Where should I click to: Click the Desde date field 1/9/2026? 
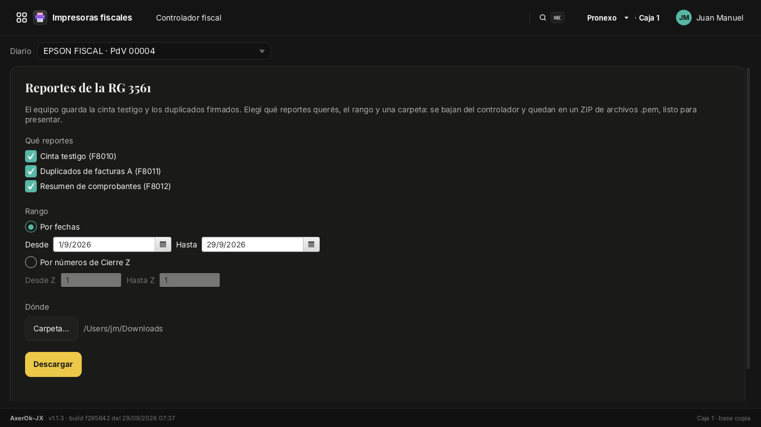tap(104, 245)
